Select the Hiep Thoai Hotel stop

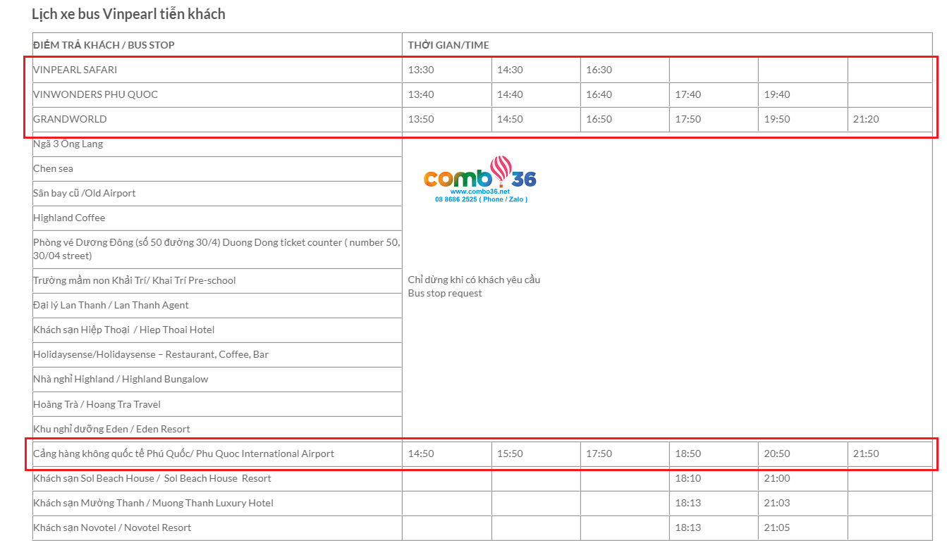click(123, 330)
